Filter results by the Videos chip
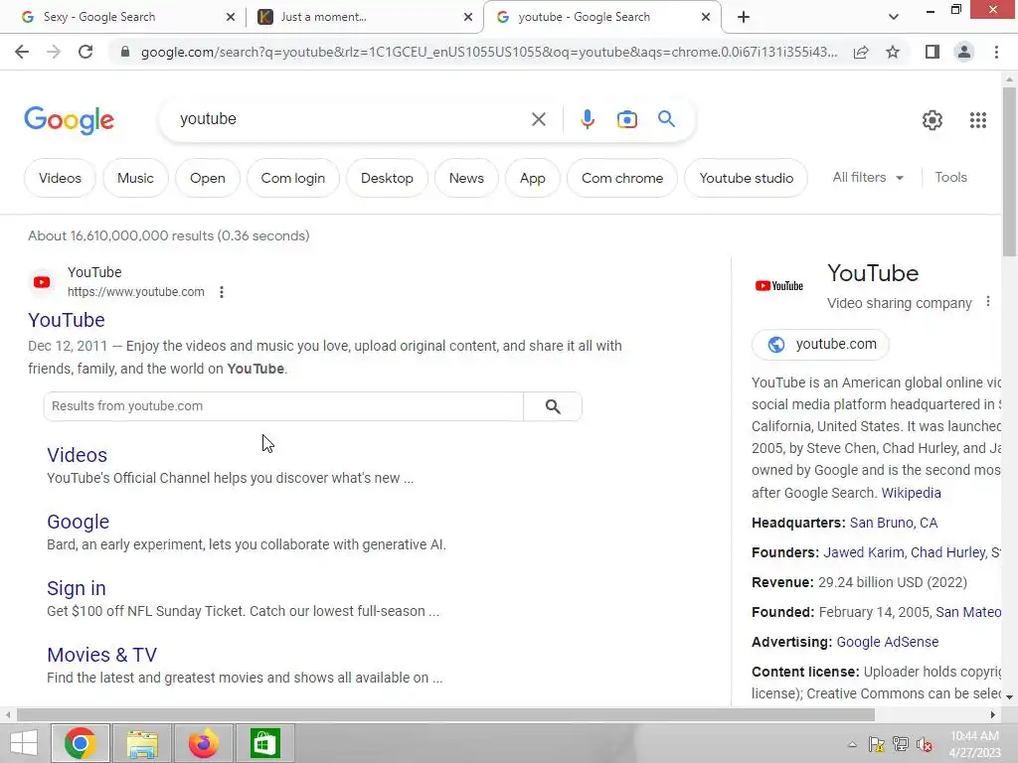 tap(60, 178)
